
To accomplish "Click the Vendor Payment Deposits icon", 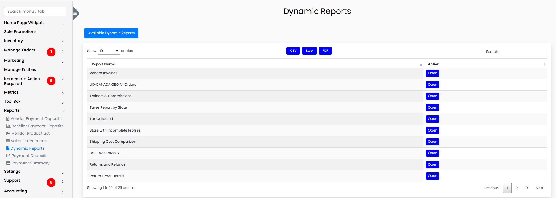I will pos(8,119).
